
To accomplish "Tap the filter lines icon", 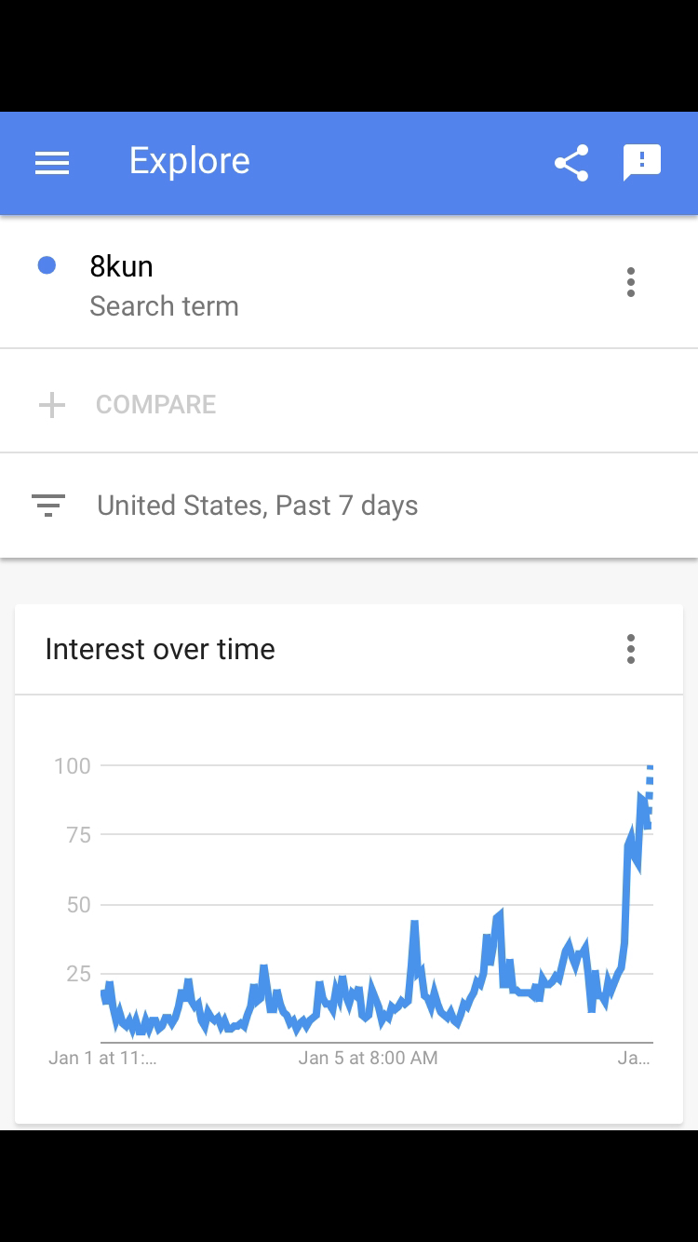I will coord(48,506).
